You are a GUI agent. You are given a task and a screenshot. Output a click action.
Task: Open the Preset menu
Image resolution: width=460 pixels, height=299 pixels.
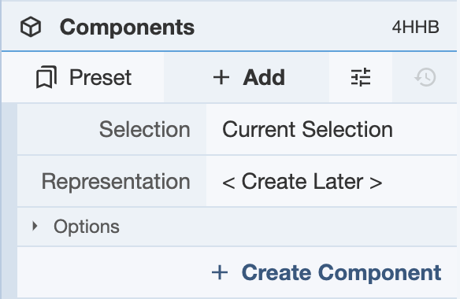[x=83, y=77]
